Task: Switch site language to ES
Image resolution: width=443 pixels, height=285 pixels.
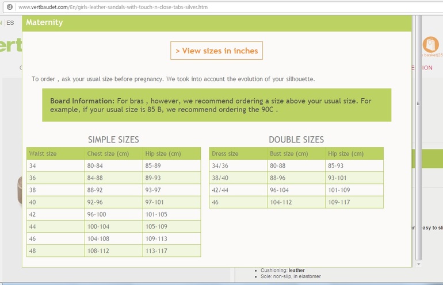Action: (x=10, y=23)
